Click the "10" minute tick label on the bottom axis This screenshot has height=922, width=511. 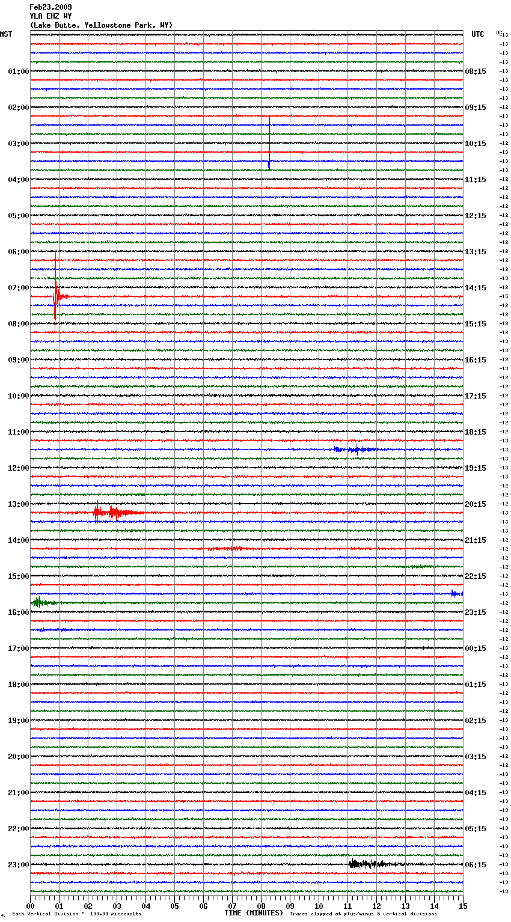point(319,906)
